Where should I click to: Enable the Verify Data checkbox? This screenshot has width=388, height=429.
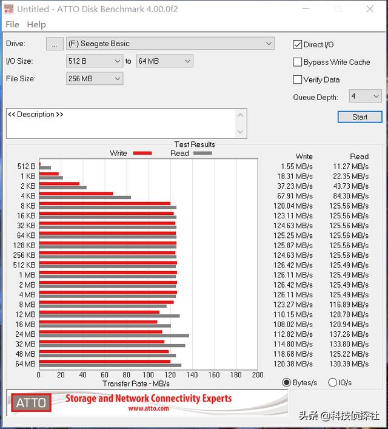coord(297,79)
